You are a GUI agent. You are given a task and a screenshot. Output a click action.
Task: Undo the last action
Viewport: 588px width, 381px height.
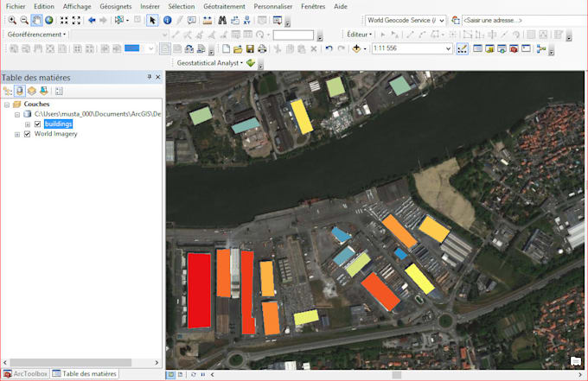[x=329, y=48]
